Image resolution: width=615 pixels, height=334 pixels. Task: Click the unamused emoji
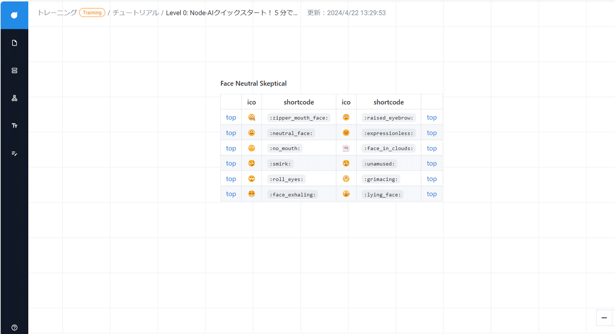click(x=346, y=163)
